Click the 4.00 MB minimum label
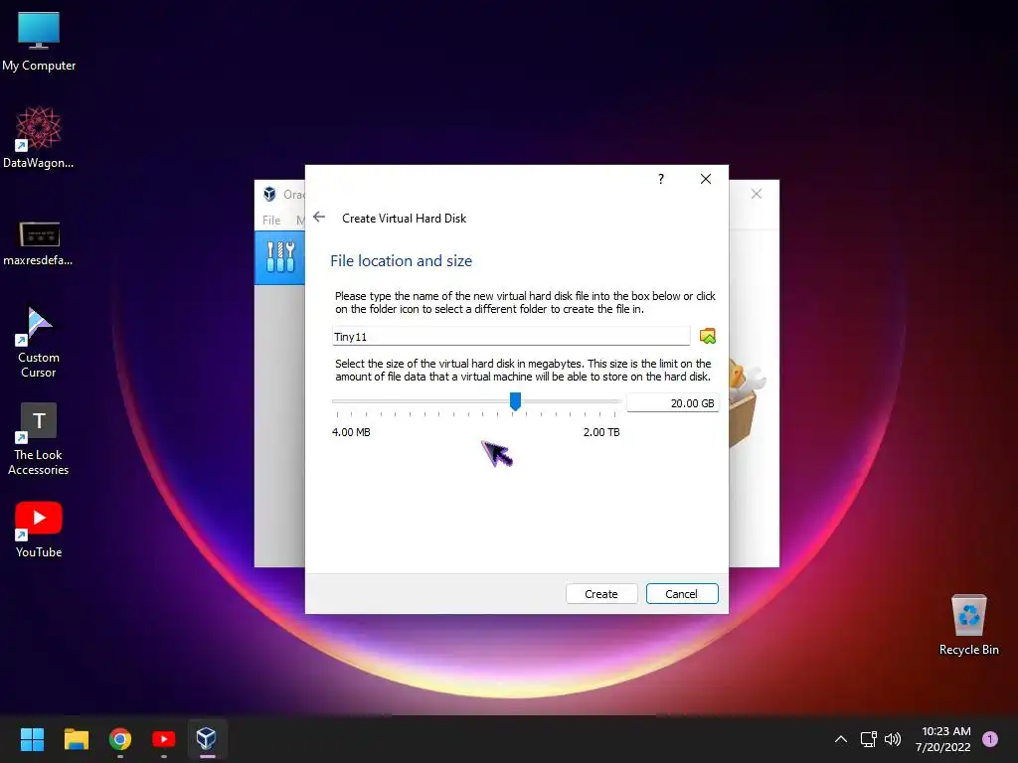Viewport: 1018px width, 763px height. tap(351, 432)
